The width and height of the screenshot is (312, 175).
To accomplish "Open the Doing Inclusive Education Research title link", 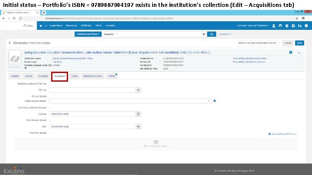I will coord(117,52).
